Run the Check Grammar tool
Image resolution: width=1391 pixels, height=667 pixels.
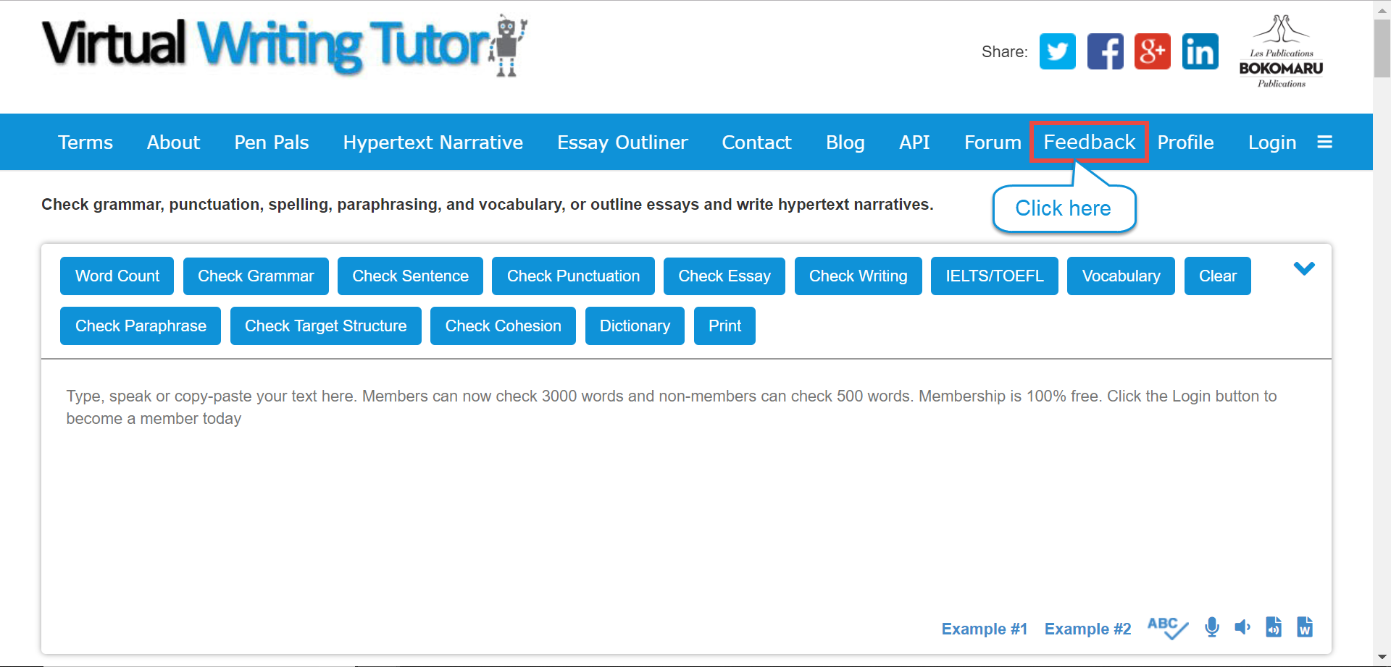pos(255,276)
